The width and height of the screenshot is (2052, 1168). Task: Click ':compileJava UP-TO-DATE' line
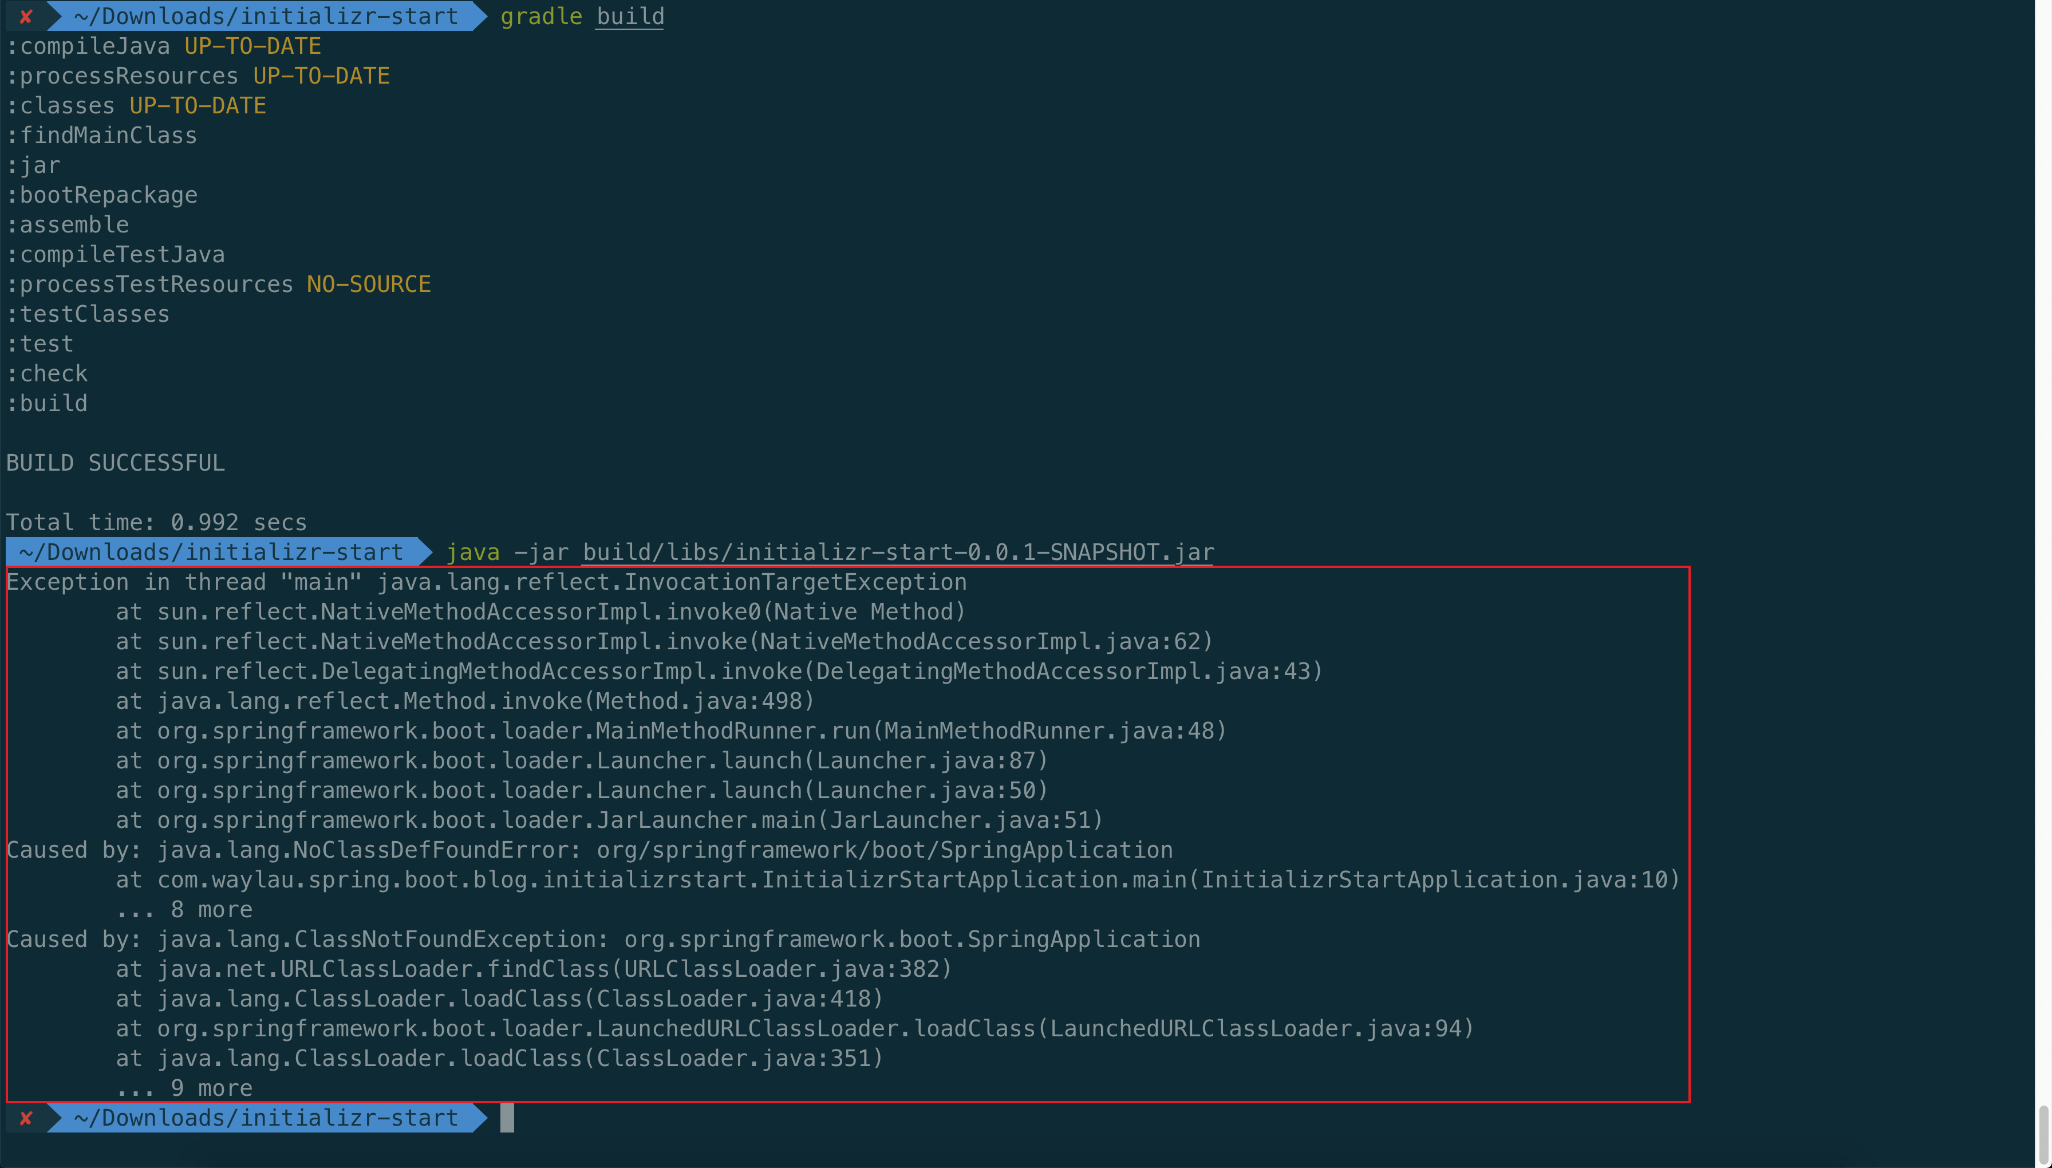(x=164, y=46)
